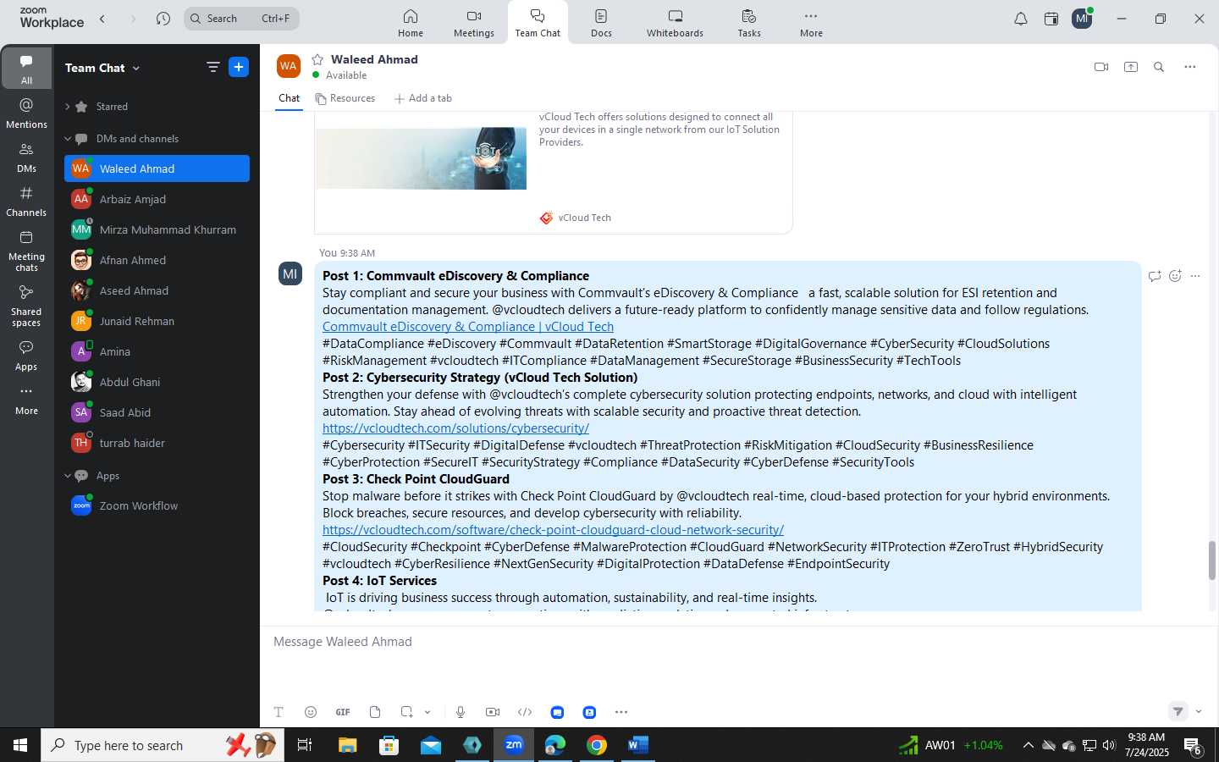1219x762 pixels.
Task: Add emoji reaction to message
Action: [1175, 276]
